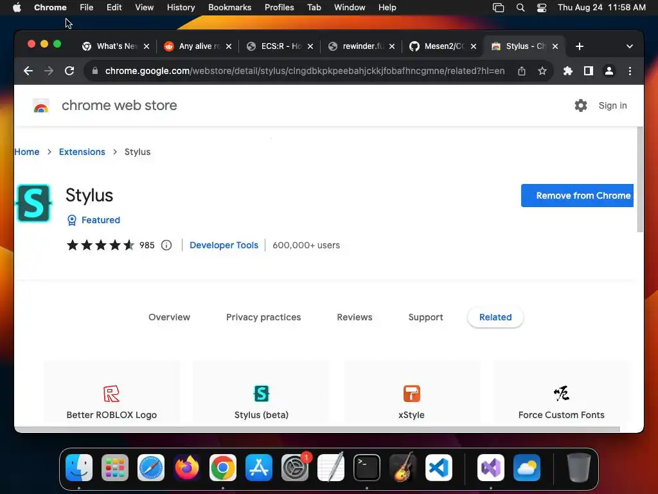The height and width of the screenshot is (494, 658).
Task: Open Chrome three-dot menu
Action: [x=630, y=71]
